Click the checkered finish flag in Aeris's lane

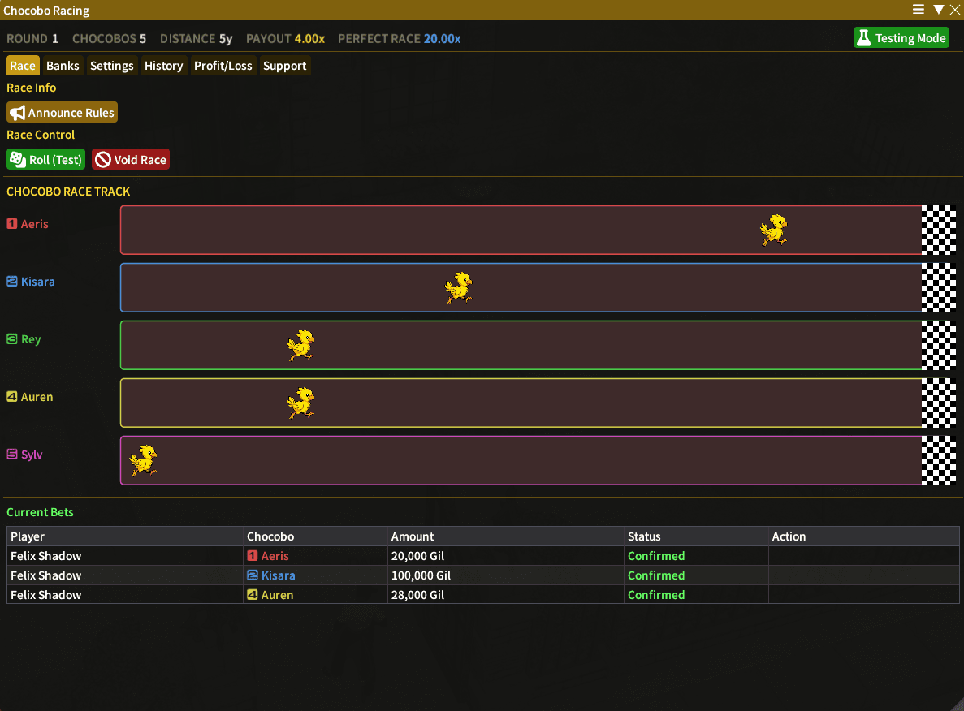tap(939, 230)
